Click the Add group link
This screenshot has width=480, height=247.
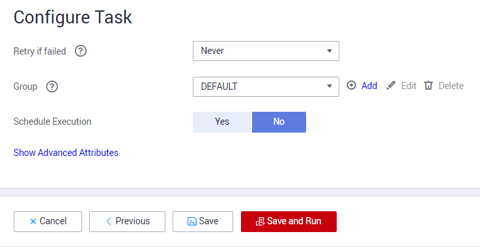369,86
